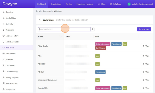Click the Voicemails microphone icon
Image resolution: width=155 pixels, height=93 pixels.
[x=3, y=30]
